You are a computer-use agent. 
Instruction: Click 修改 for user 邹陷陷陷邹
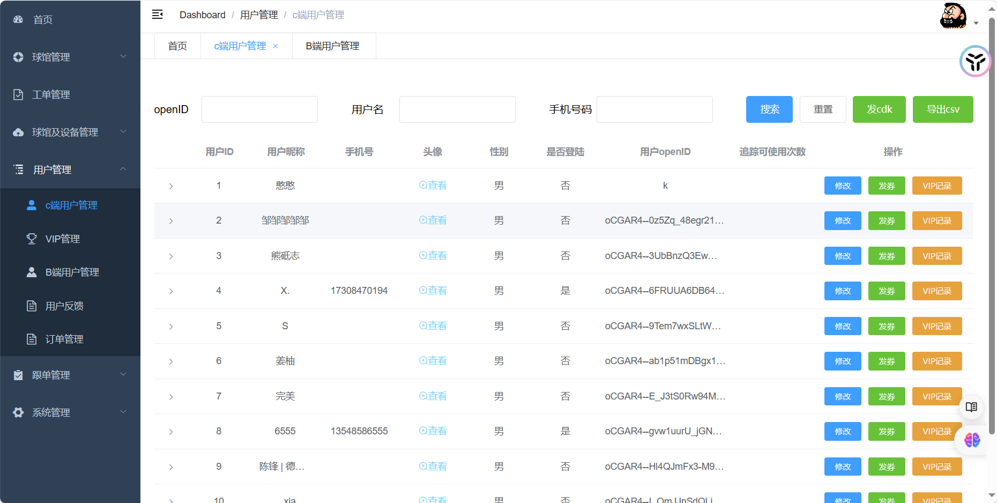pyautogui.click(x=843, y=221)
